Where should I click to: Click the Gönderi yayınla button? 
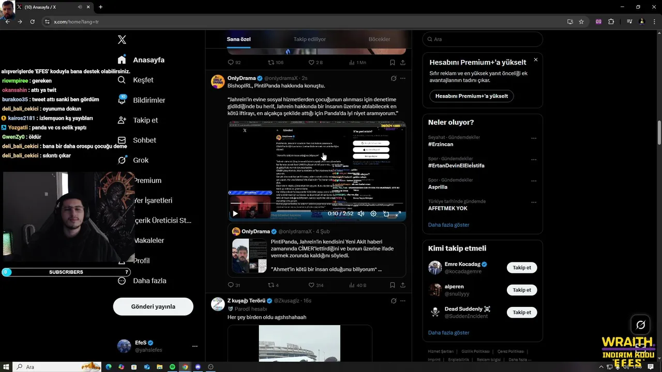pos(153,306)
